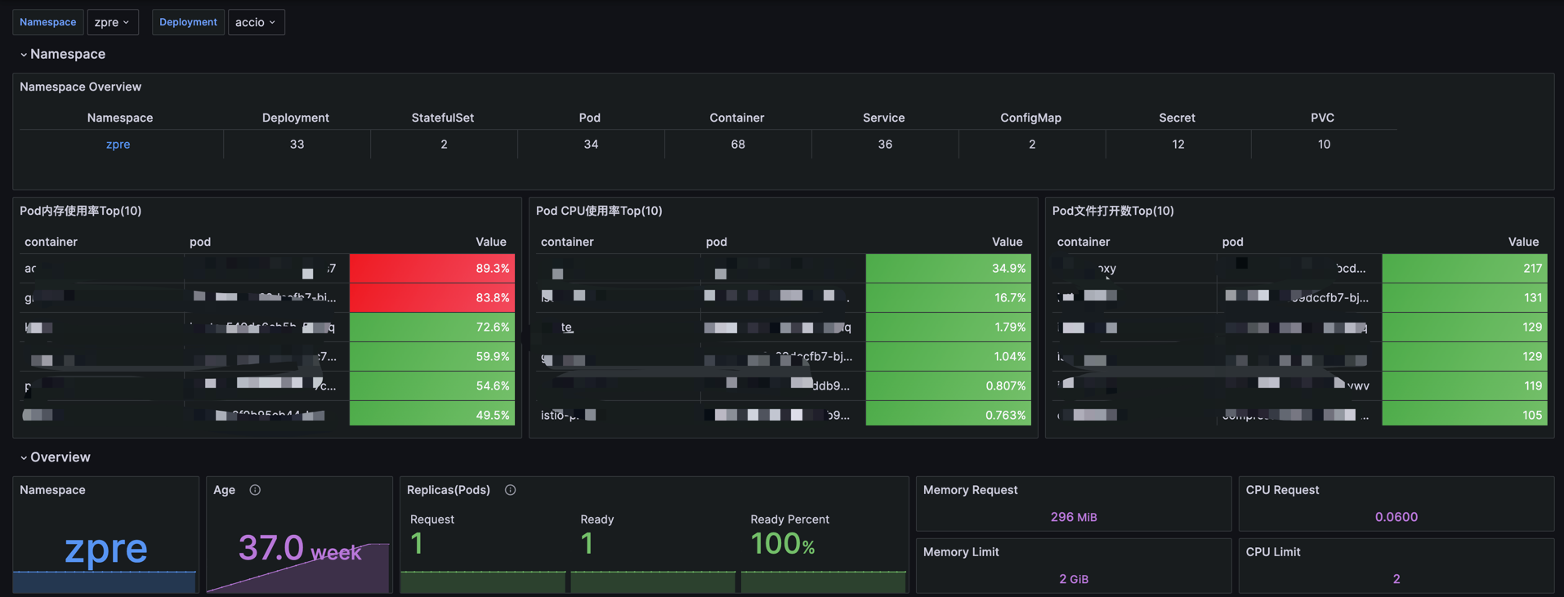
Task: Click the 49.5% memory usage cell
Action: click(x=432, y=414)
